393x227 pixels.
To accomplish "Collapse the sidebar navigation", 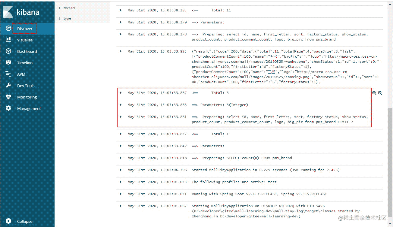I will (x=8, y=221).
